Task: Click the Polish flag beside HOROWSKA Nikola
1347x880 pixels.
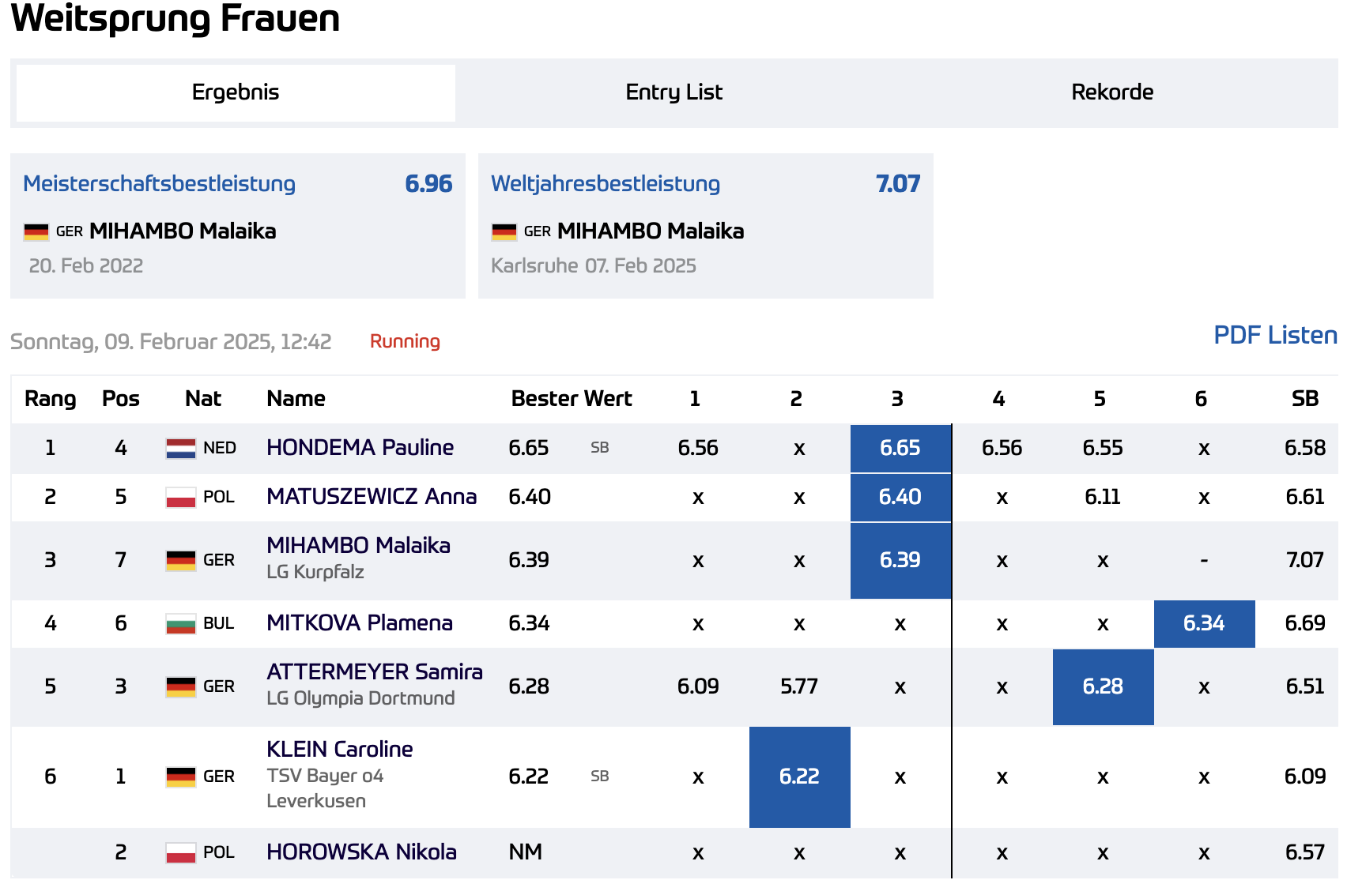Action: (181, 852)
